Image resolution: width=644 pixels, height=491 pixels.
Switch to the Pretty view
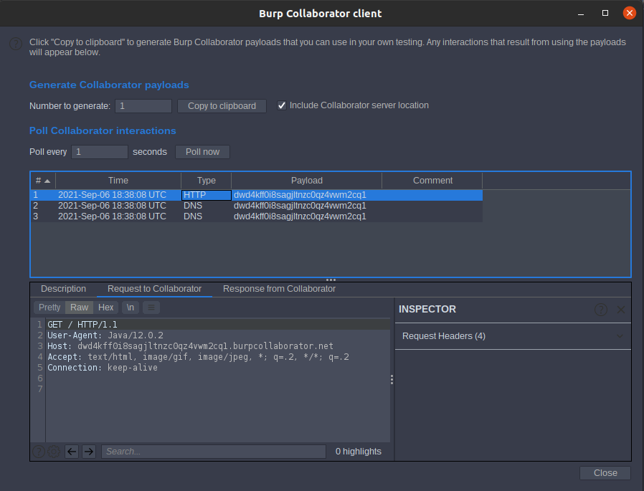[x=49, y=308]
